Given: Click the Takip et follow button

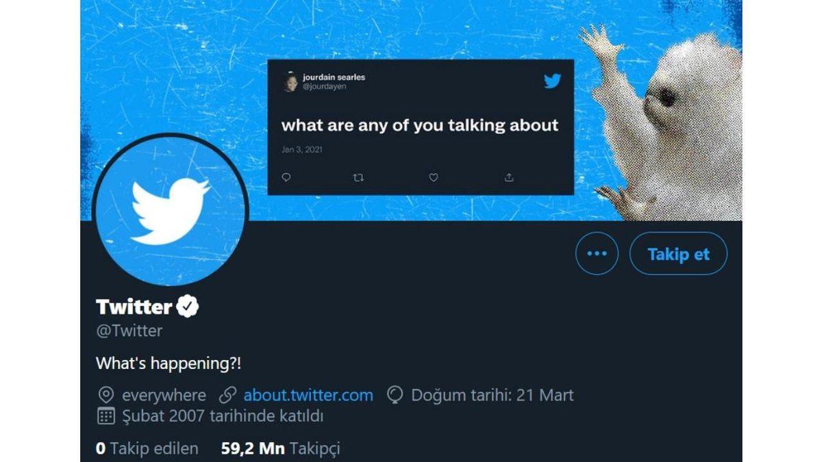Looking at the screenshot, I should tap(677, 253).
